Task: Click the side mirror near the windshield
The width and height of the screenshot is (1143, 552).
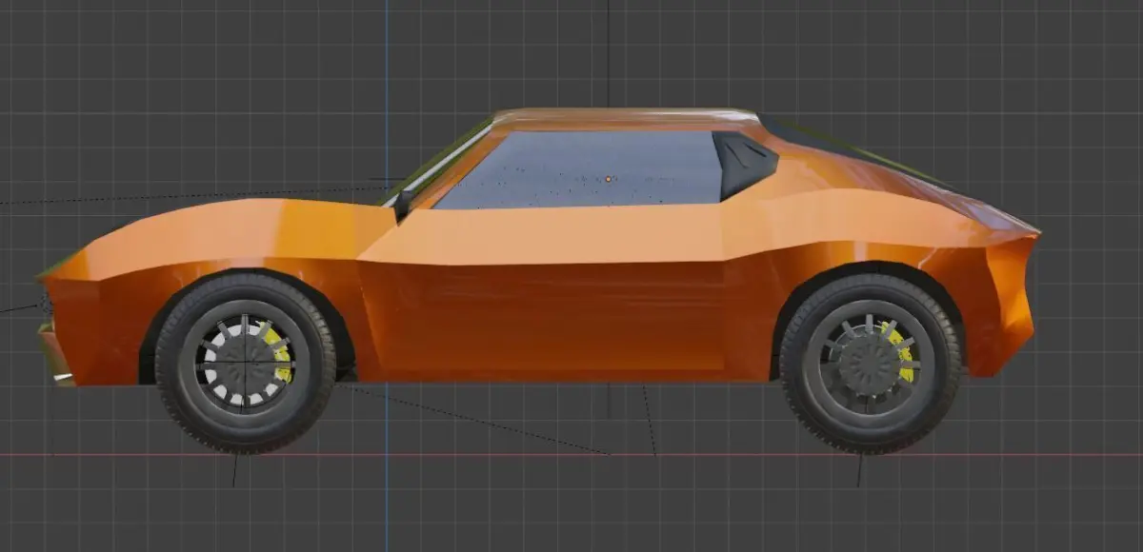Action: coord(404,205)
